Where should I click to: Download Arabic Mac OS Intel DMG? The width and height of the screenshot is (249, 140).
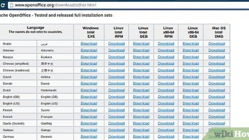(x=217, y=44)
